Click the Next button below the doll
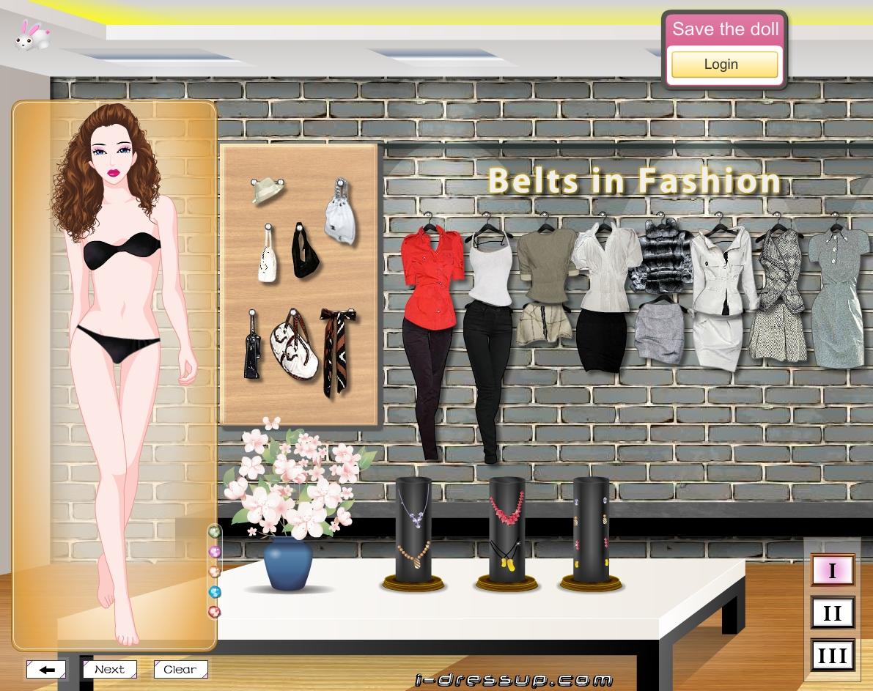The height and width of the screenshot is (691, 873). click(x=109, y=669)
